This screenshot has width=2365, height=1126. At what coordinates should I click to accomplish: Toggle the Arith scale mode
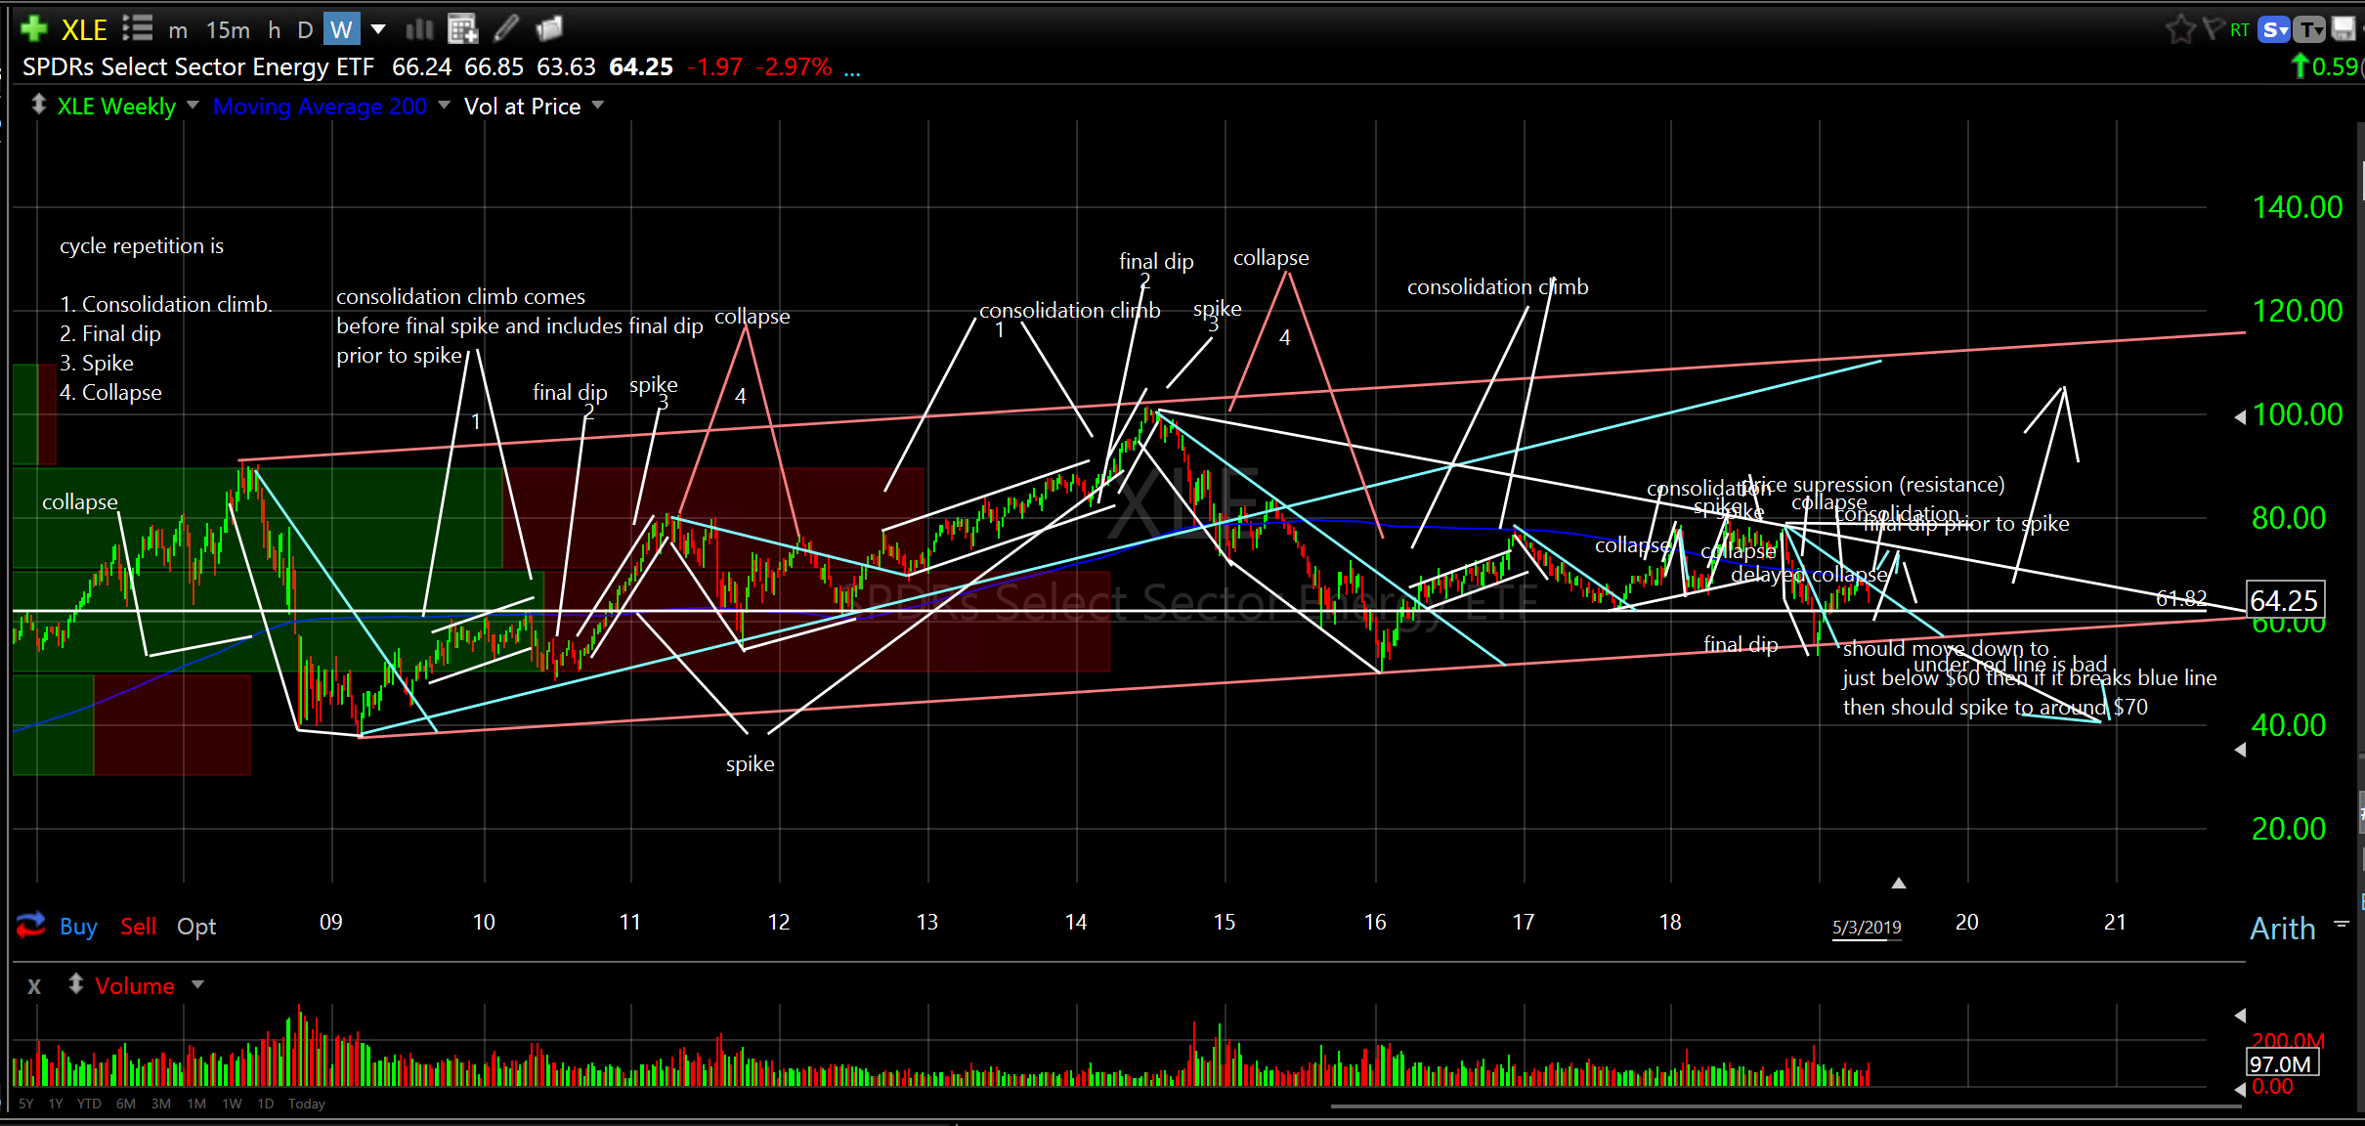(2283, 928)
